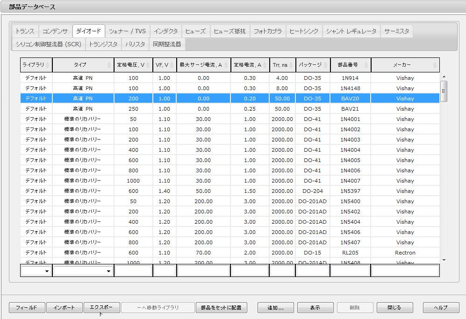
Task: Click sort arrows in the タイプ header
Action: pos(110,65)
